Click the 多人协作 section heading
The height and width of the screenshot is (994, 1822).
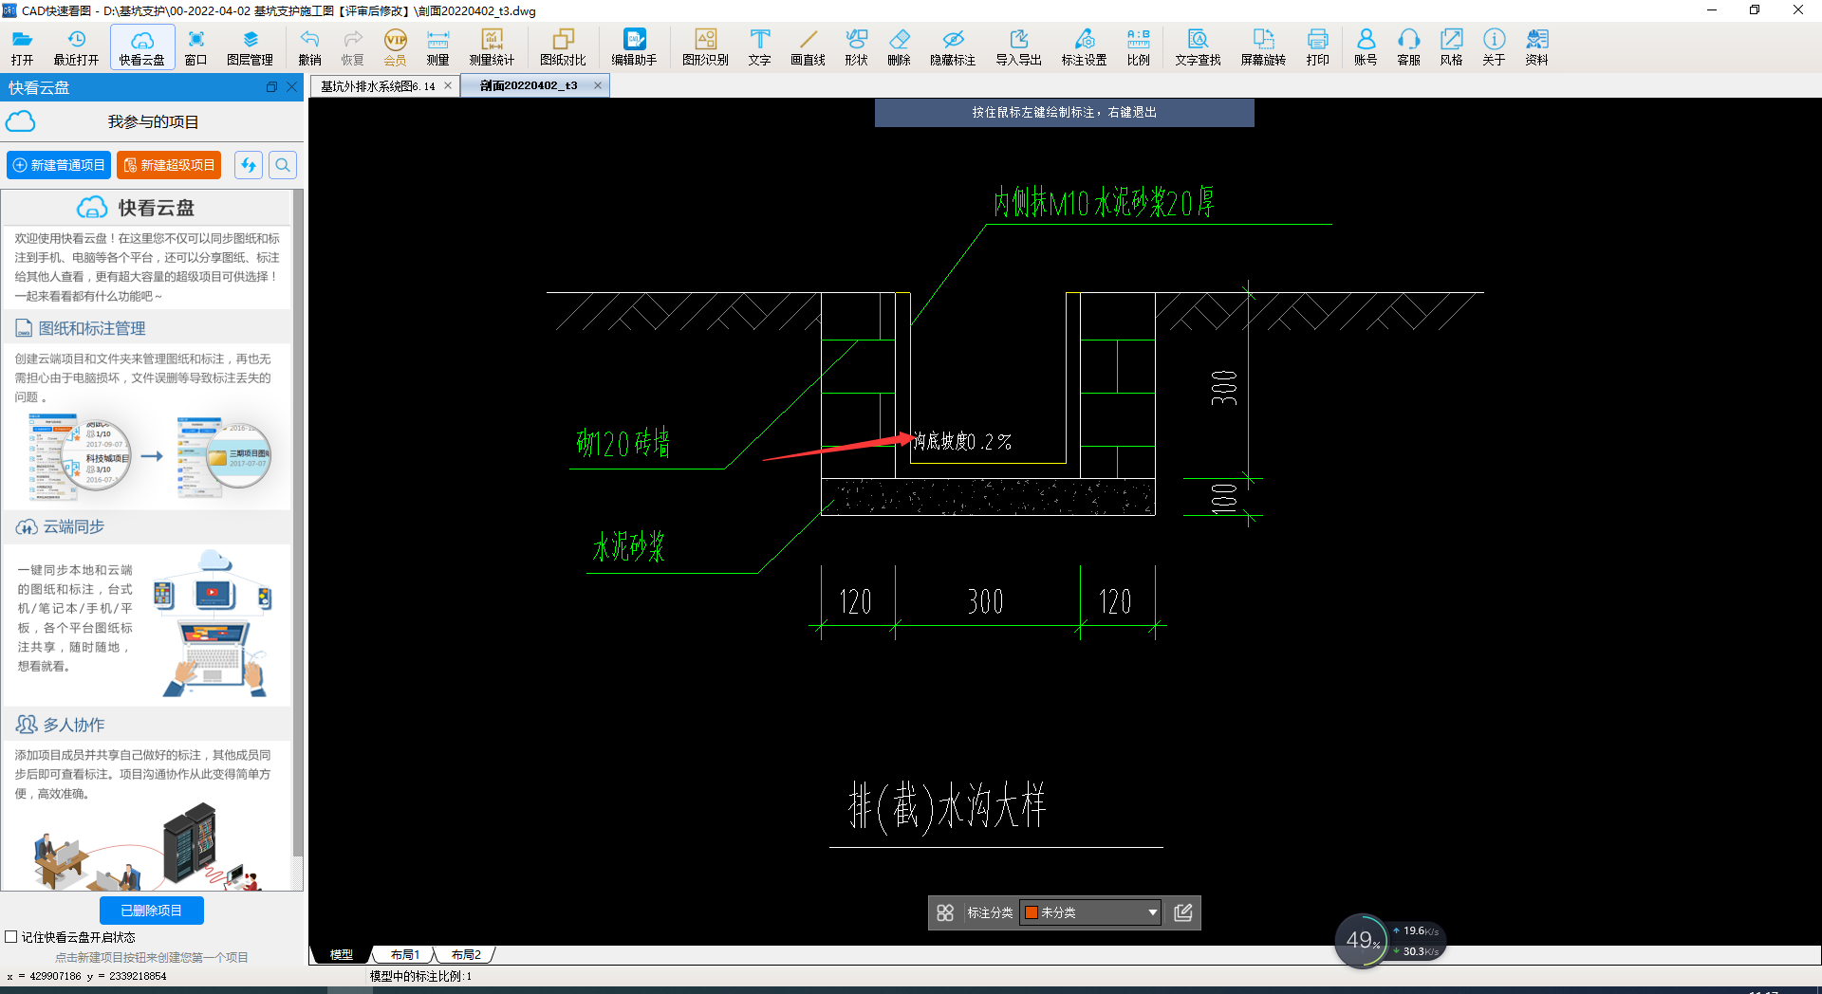click(x=73, y=725)
